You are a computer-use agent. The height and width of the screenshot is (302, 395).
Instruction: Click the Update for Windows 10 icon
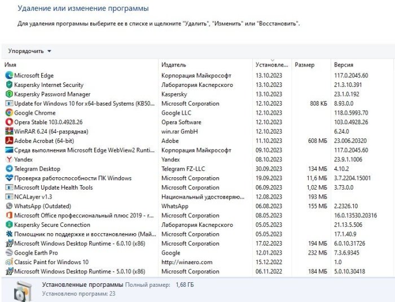tap(9, 103)
